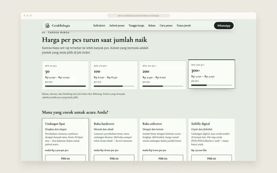Open the CetakBahagia brand name link
The height and width of the screenshot is (173, 277).
pyautogui.click(x=61, y=26)
